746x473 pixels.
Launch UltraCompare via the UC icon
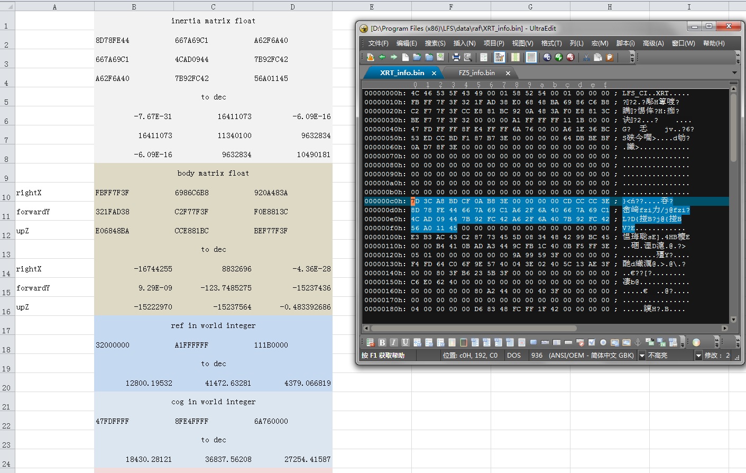click(x=547, y=57)
